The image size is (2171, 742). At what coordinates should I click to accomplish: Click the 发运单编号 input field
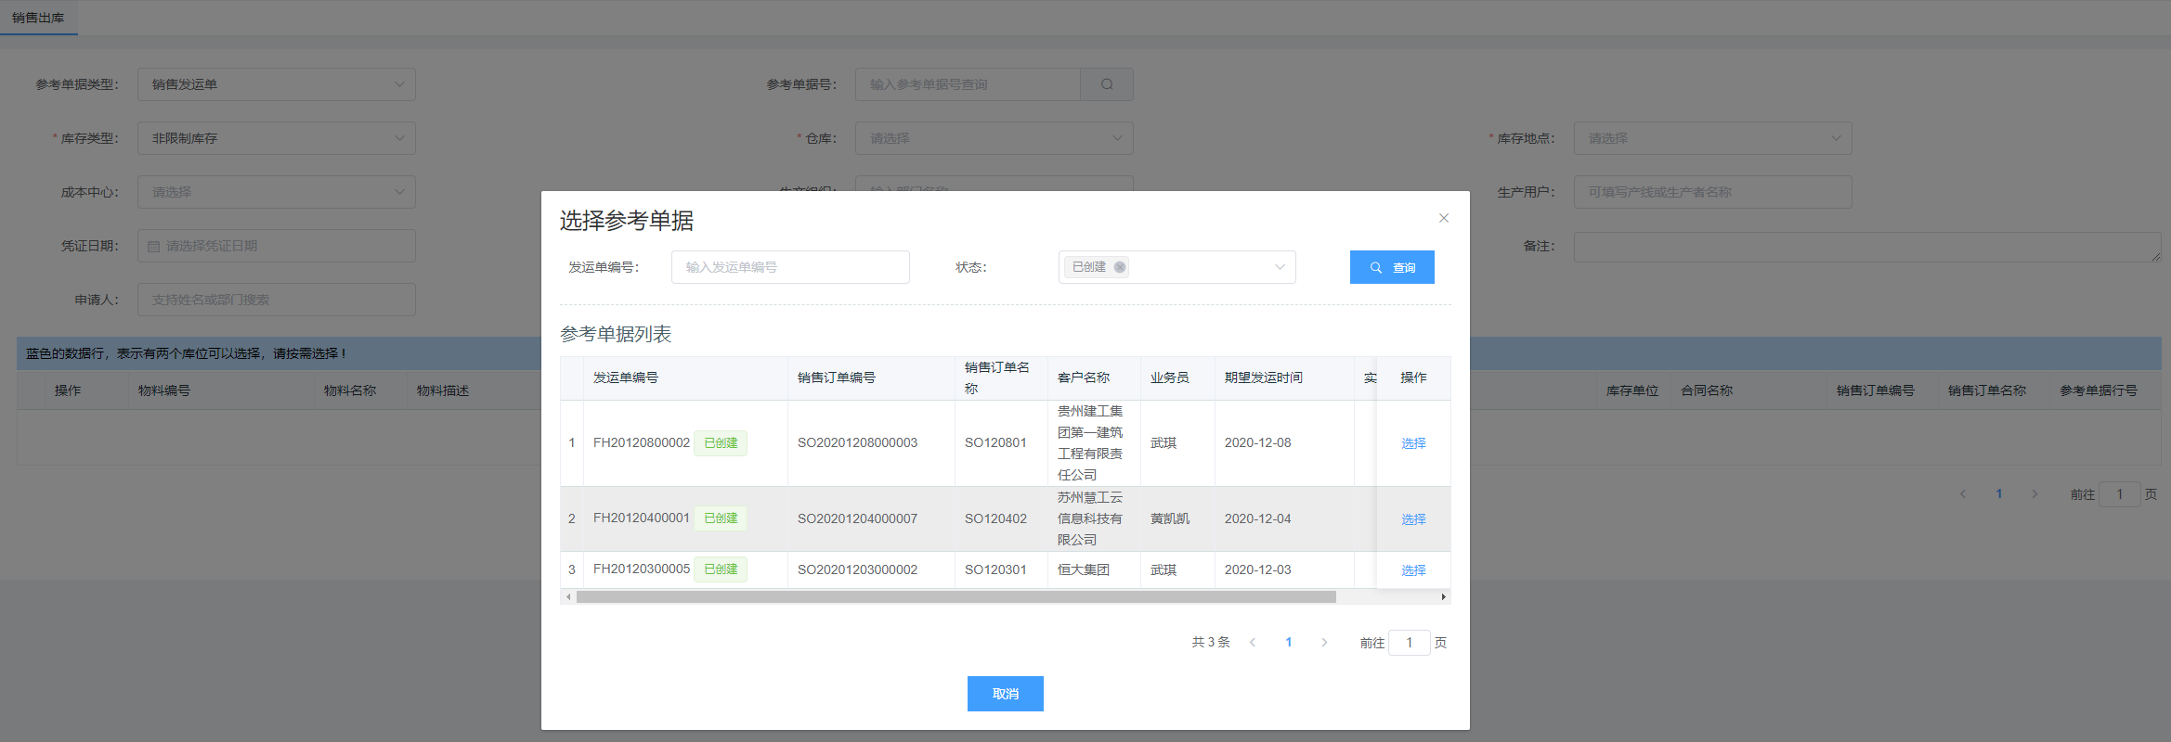point(789,267)
